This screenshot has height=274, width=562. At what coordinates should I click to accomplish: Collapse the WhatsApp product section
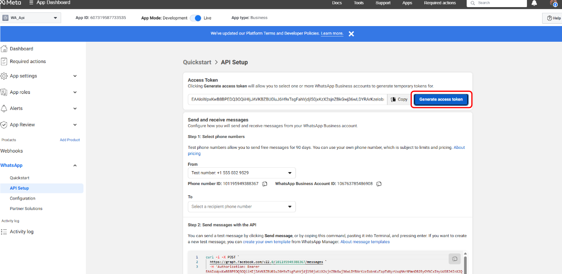[75, 165]
